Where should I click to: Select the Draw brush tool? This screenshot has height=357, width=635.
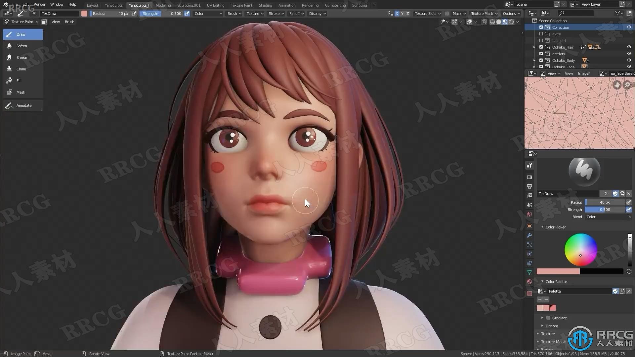tap(23, 34)
